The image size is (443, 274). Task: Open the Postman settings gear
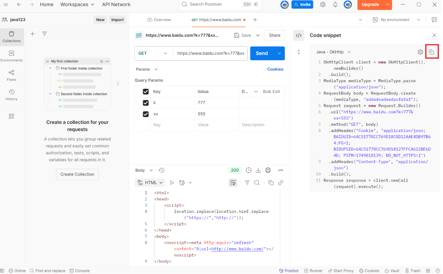323,4
